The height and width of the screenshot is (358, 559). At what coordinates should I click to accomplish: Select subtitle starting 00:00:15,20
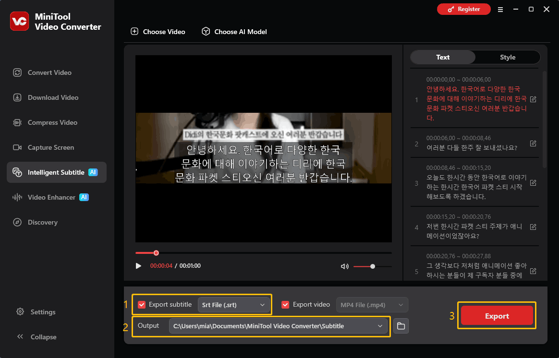(474, 226)
